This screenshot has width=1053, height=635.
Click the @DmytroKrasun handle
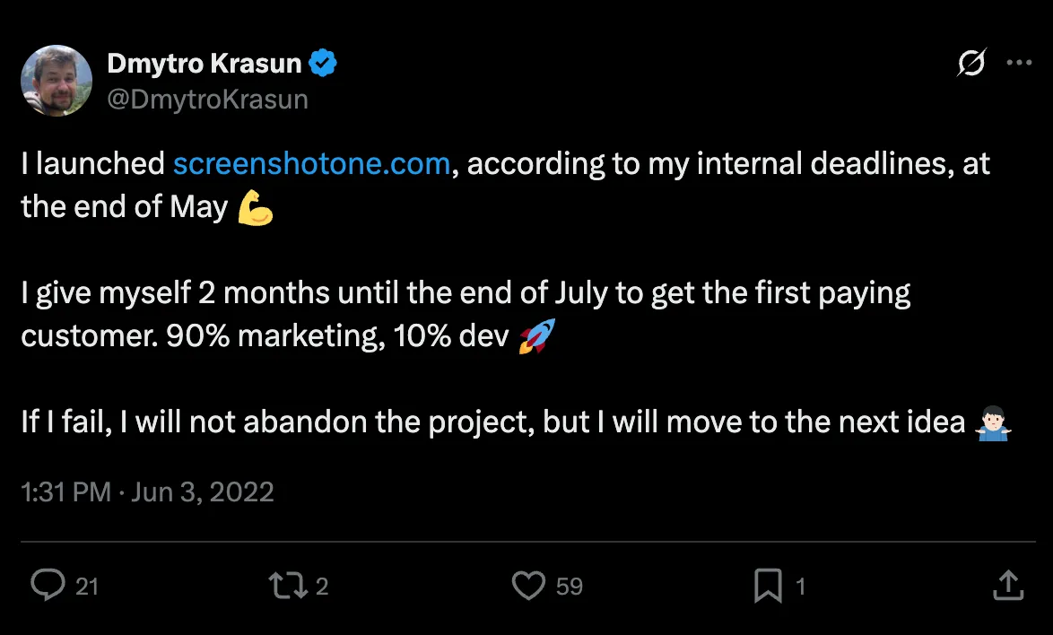tap(208, 99)
